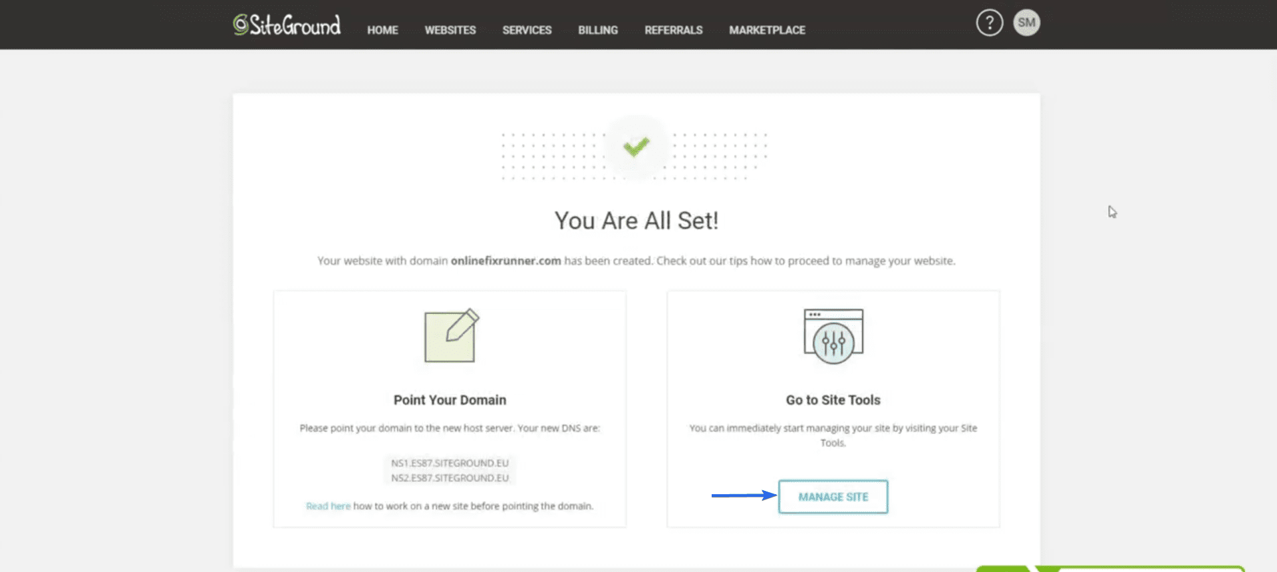Select the NS1.ES87.SITEGROUND.EU nameserver text
This screenshot has height=572, width=1277.
[x=450, y=463]
